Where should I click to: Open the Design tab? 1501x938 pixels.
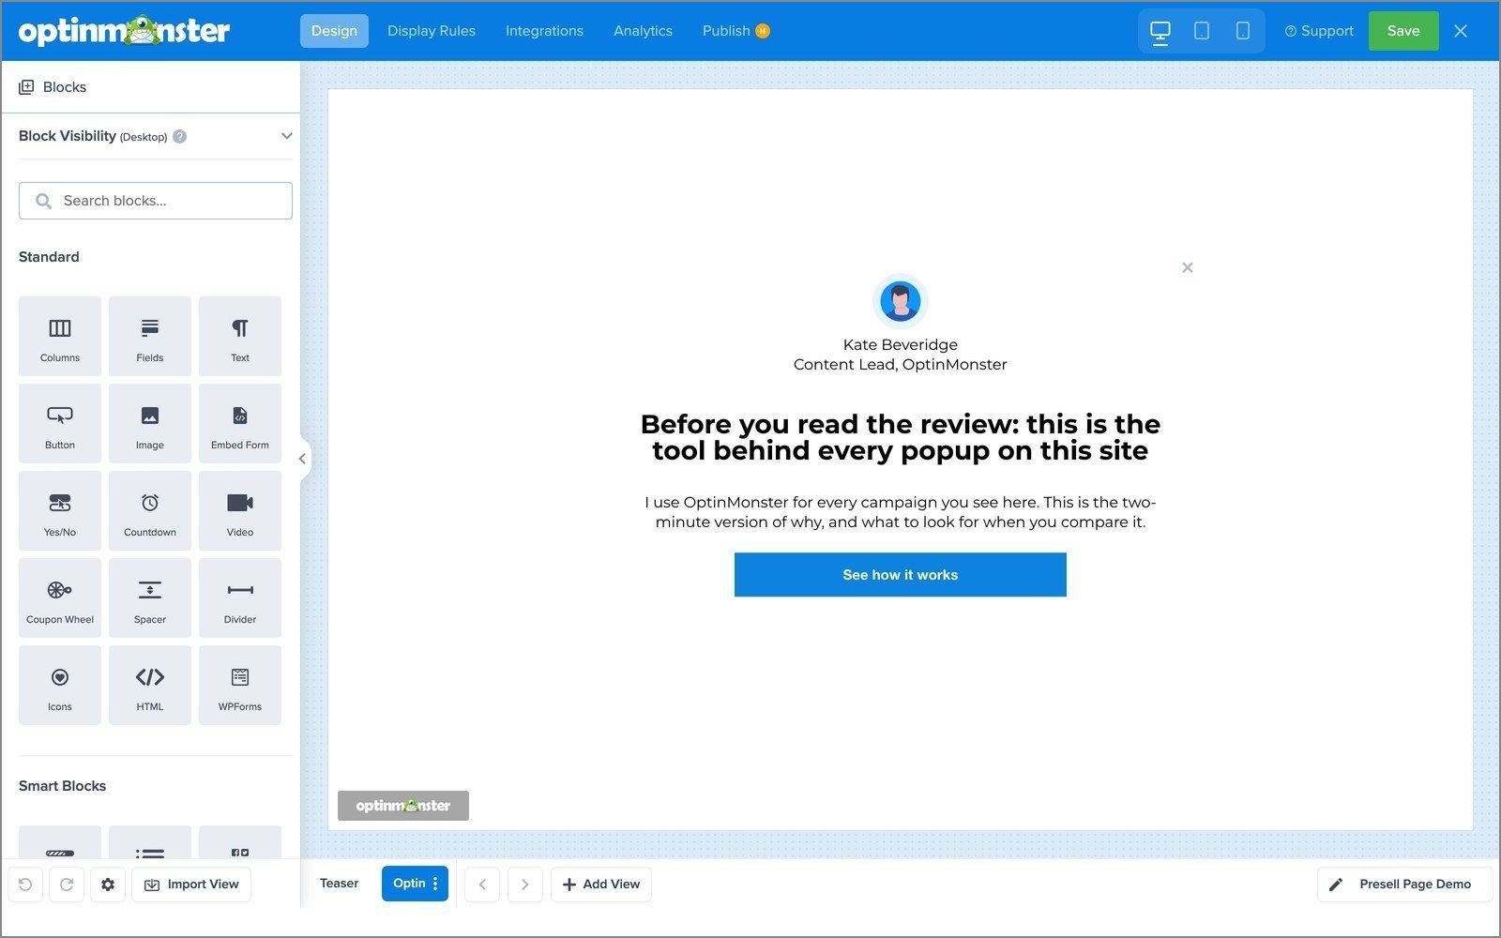334,31
